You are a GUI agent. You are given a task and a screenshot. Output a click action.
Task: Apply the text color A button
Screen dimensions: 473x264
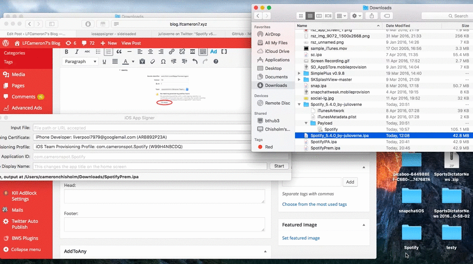pos(126,62)
